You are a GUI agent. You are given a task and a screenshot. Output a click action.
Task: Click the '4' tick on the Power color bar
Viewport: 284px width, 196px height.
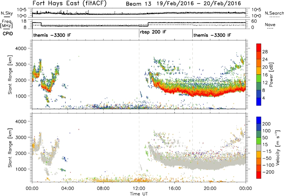pos(263,98)
